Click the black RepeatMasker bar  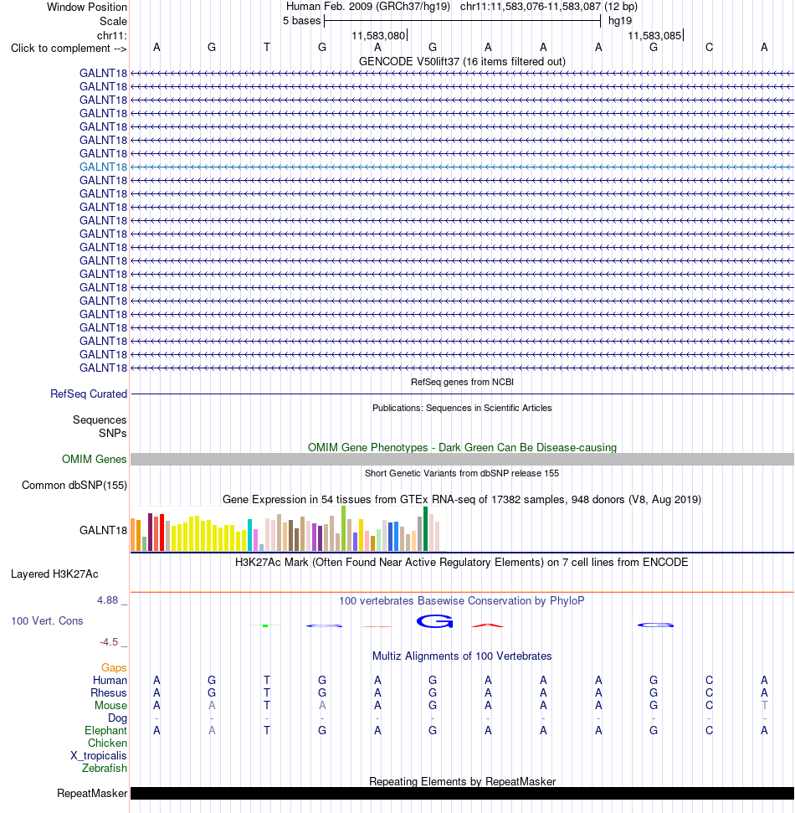point(462,793)
